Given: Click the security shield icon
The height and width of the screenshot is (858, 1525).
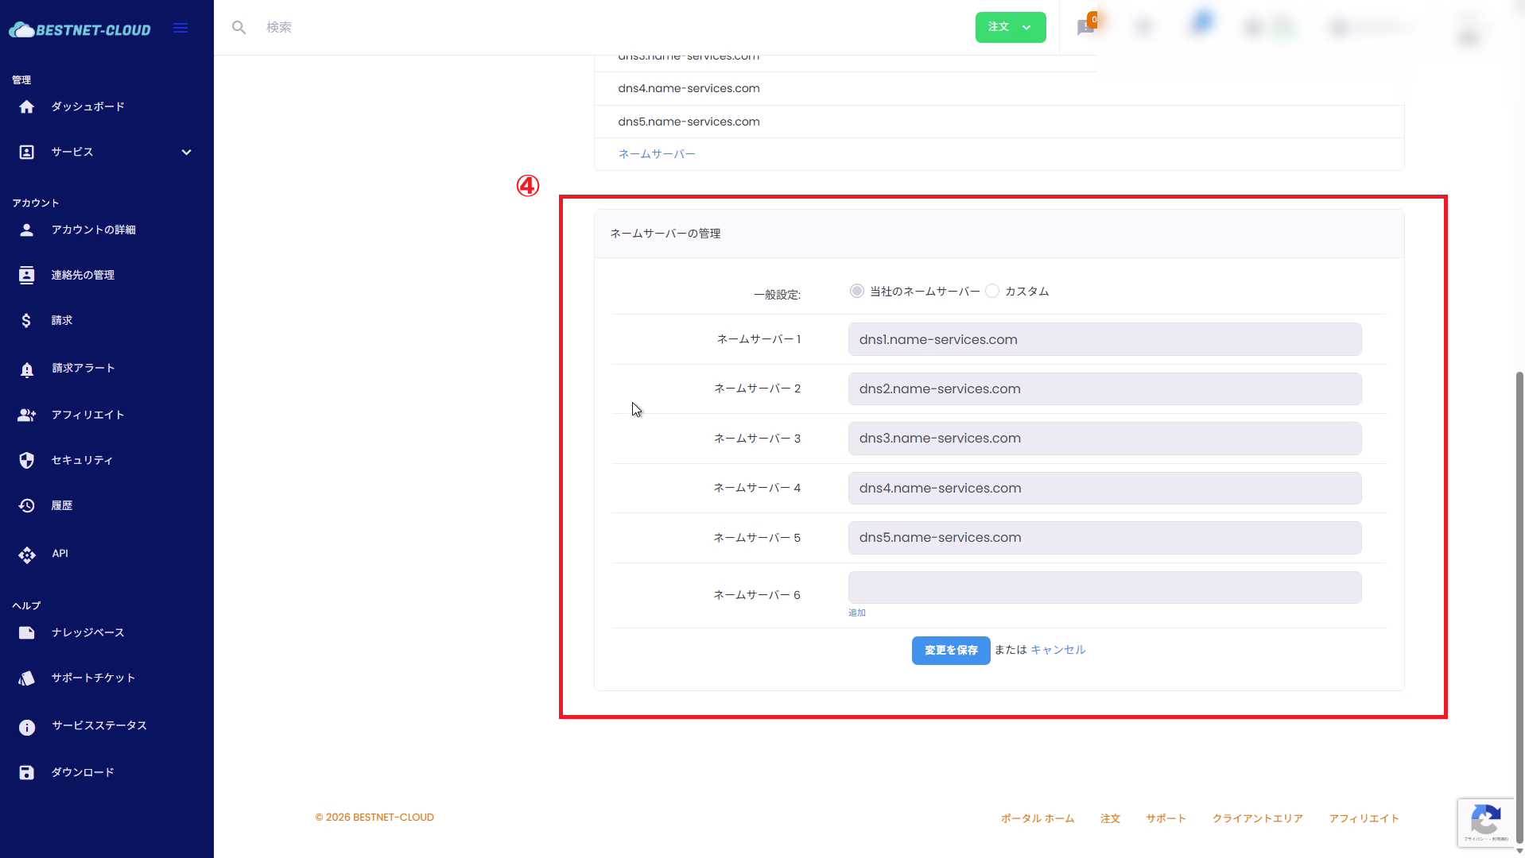Looking at the screenshot, I should [26, 460].
